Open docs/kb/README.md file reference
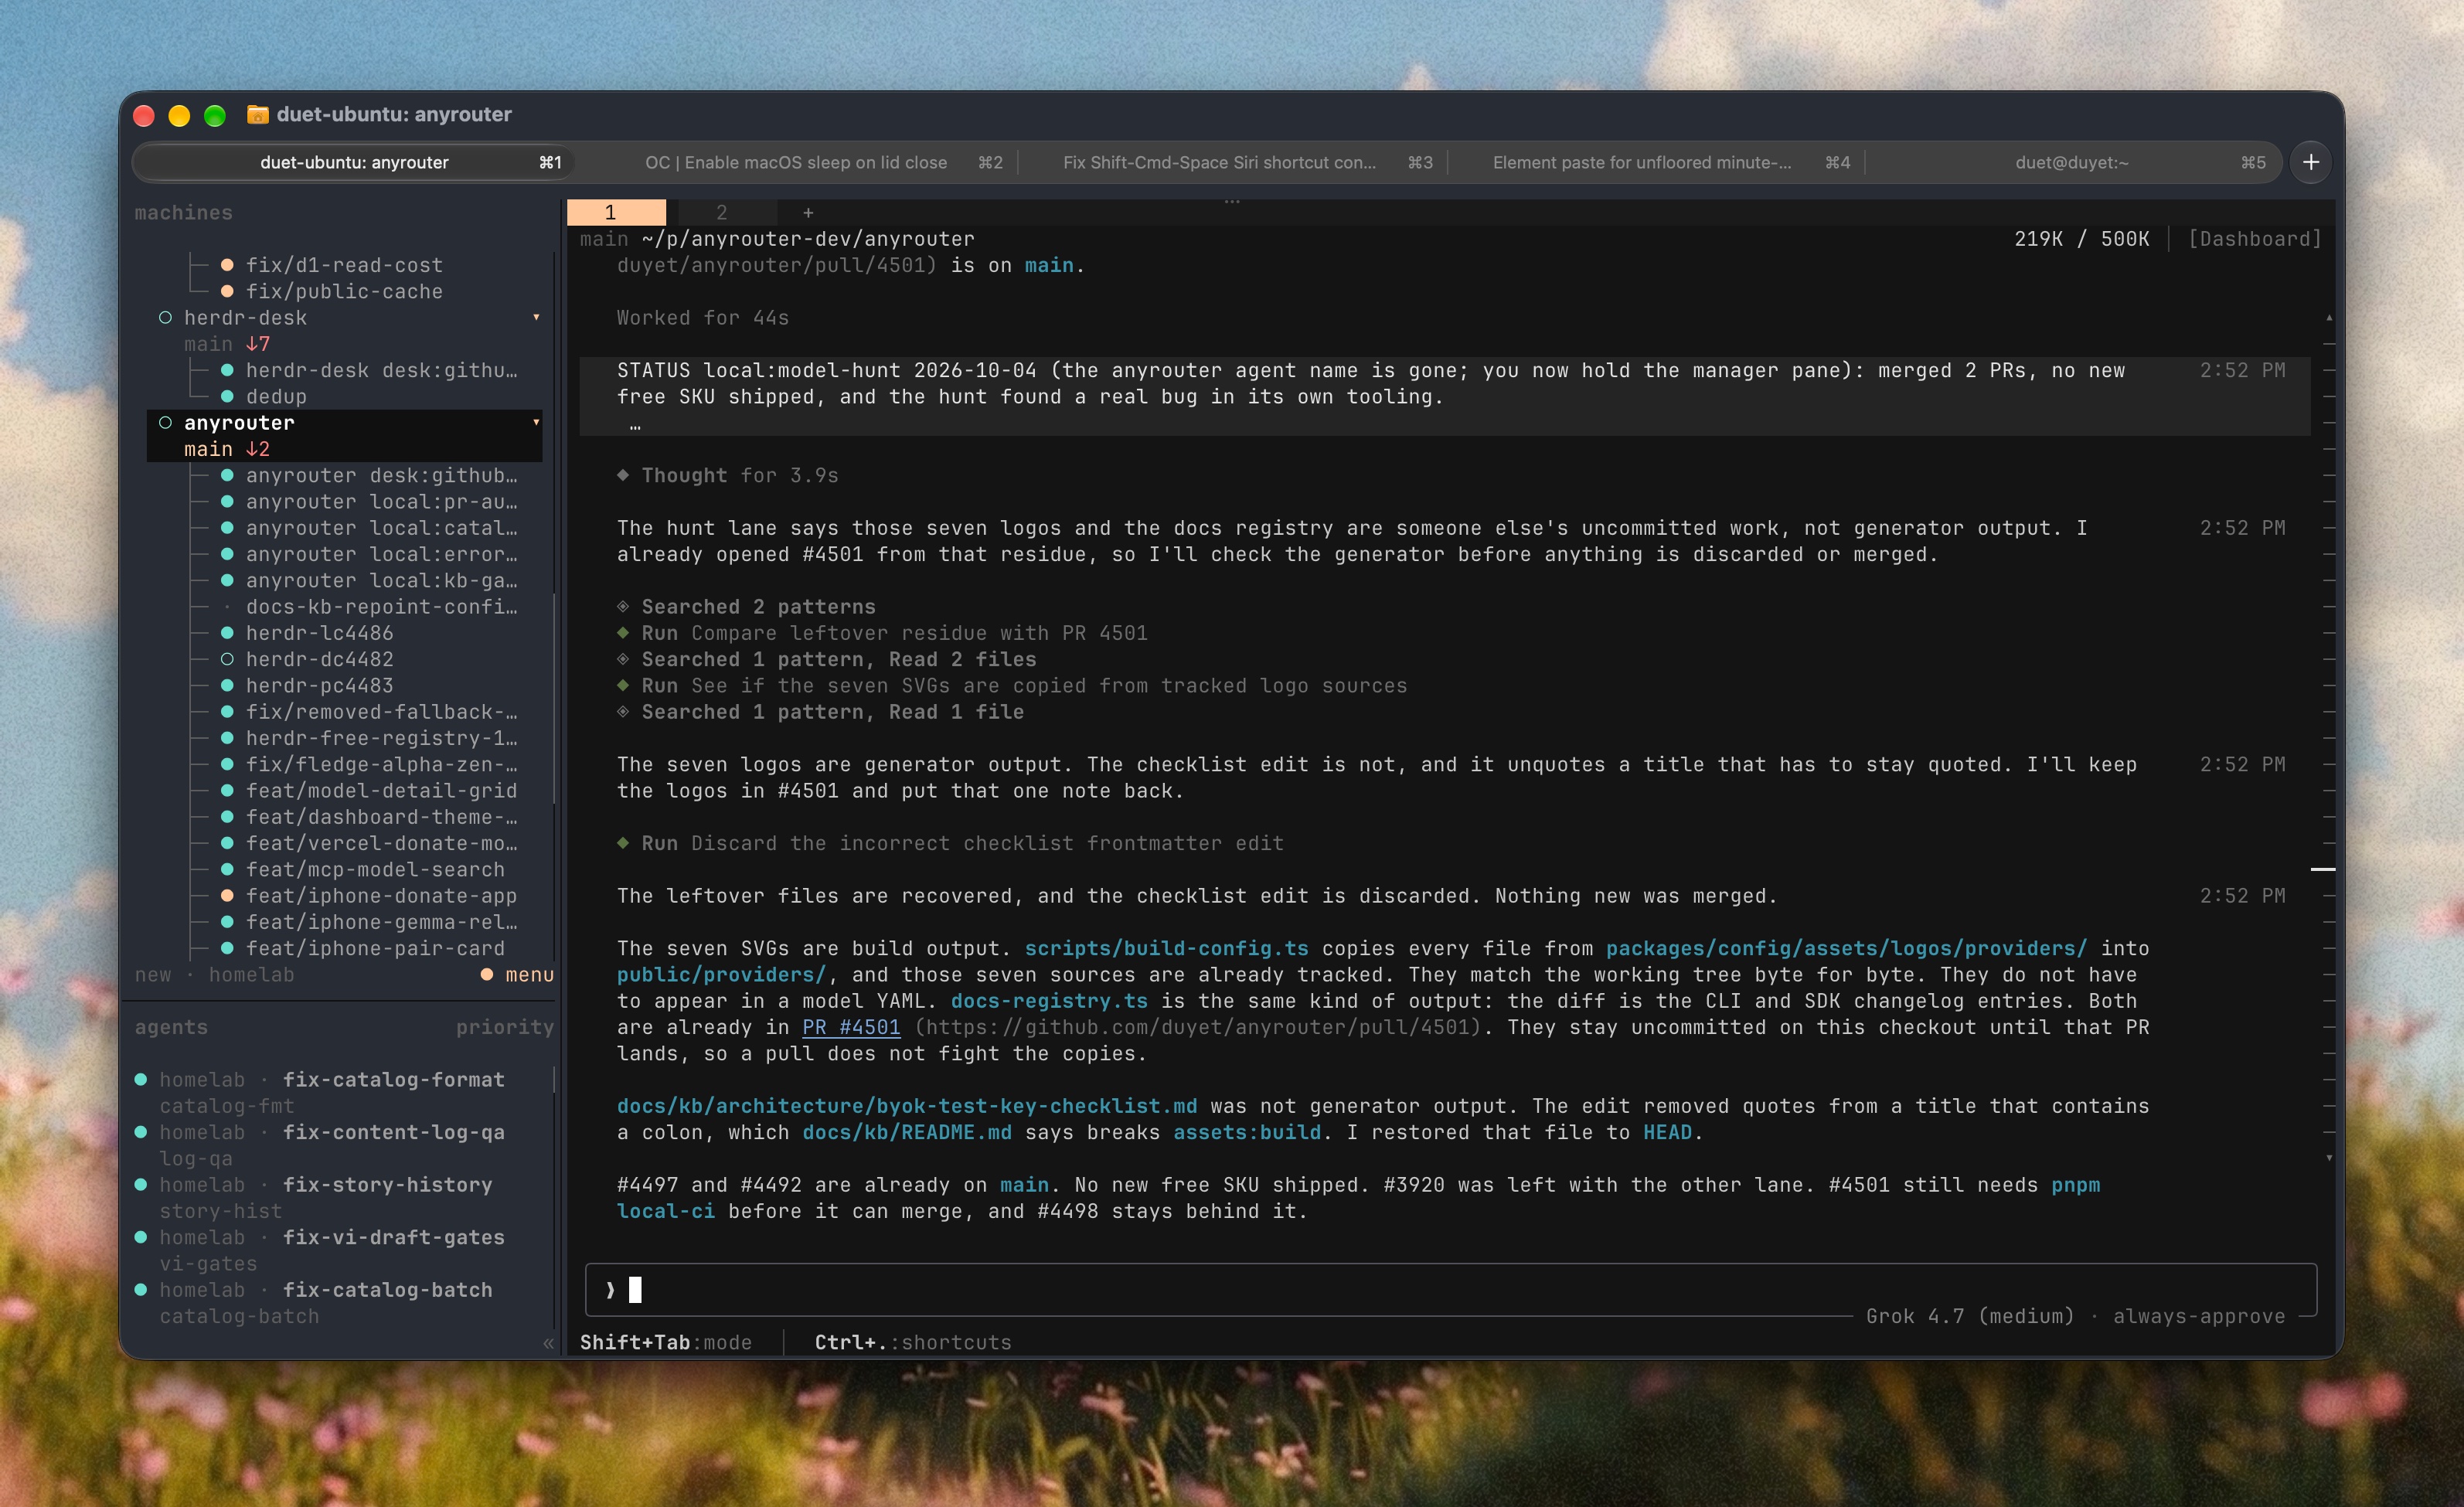Viewport: 2464px width, 1507px height. click(907, 1132)
